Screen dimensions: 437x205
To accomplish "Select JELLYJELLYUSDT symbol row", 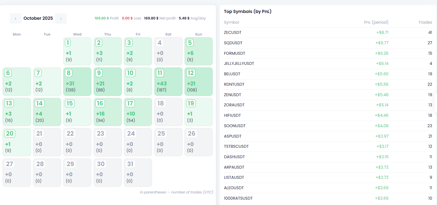I will pos(239,64).
